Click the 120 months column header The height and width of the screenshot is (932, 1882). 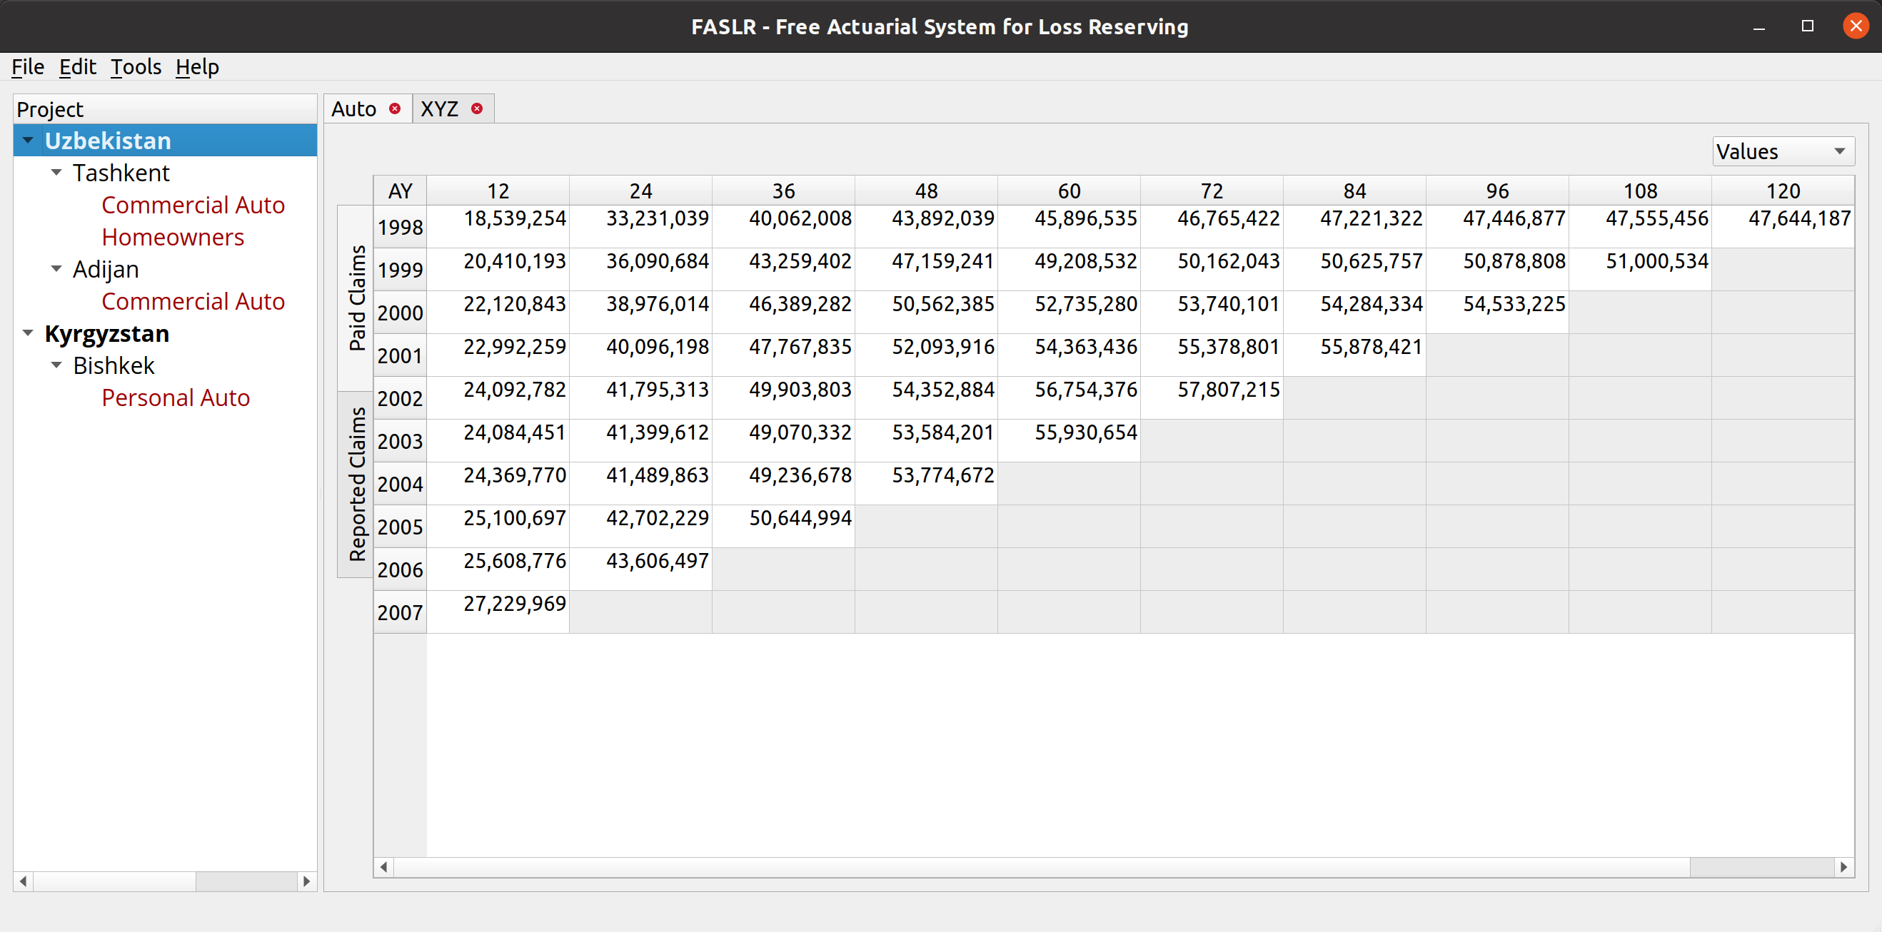pos(1783,191)
